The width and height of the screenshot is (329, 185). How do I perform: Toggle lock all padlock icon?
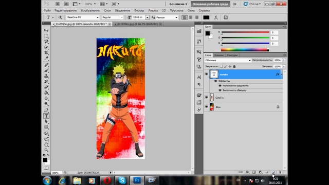(x=234, y=66)
